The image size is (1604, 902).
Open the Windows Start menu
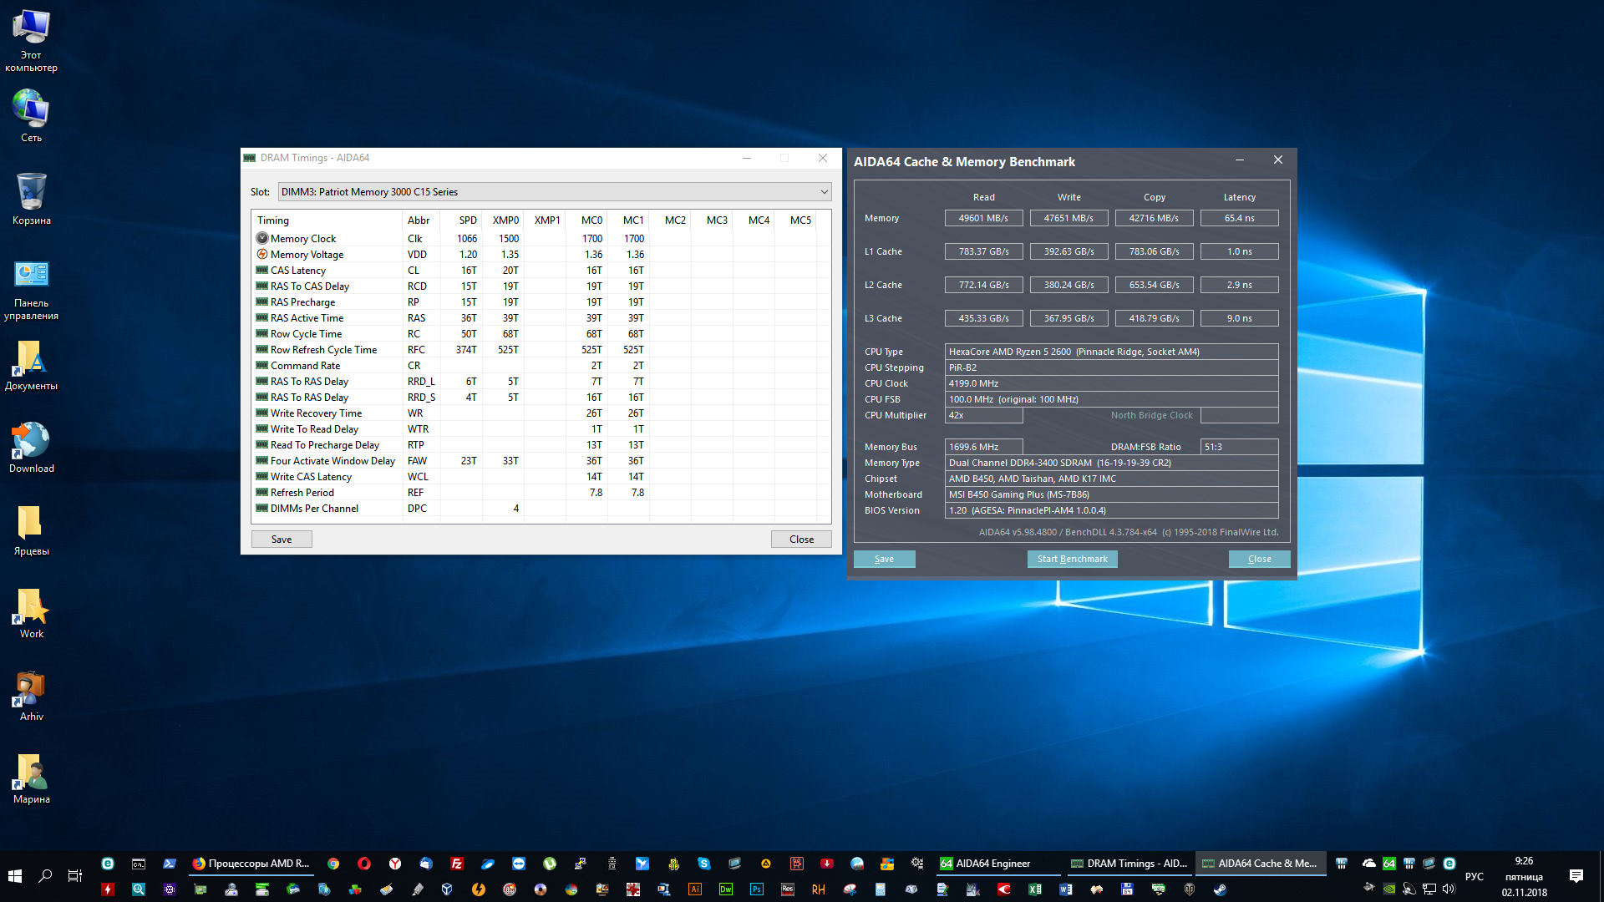pyautogui.click(x=15, y=875)
